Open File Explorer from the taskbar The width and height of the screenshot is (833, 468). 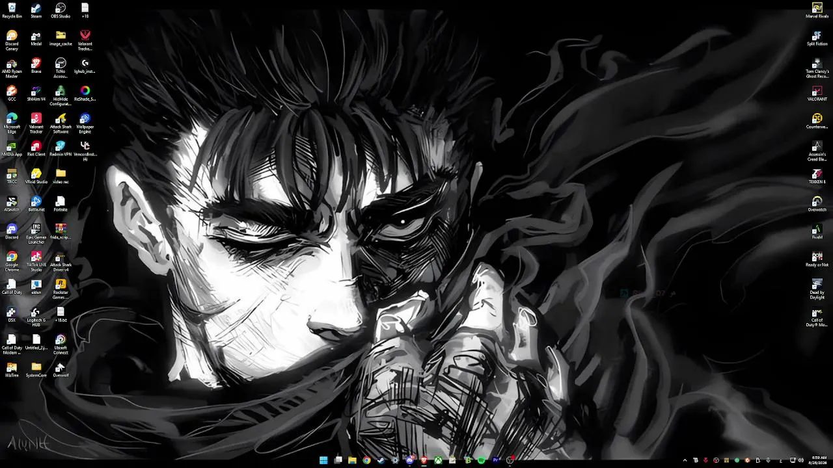pos(352,460)
